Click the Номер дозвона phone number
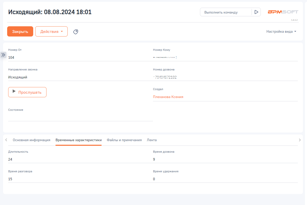This screenshot has width=307, height=205. point(165,77)
